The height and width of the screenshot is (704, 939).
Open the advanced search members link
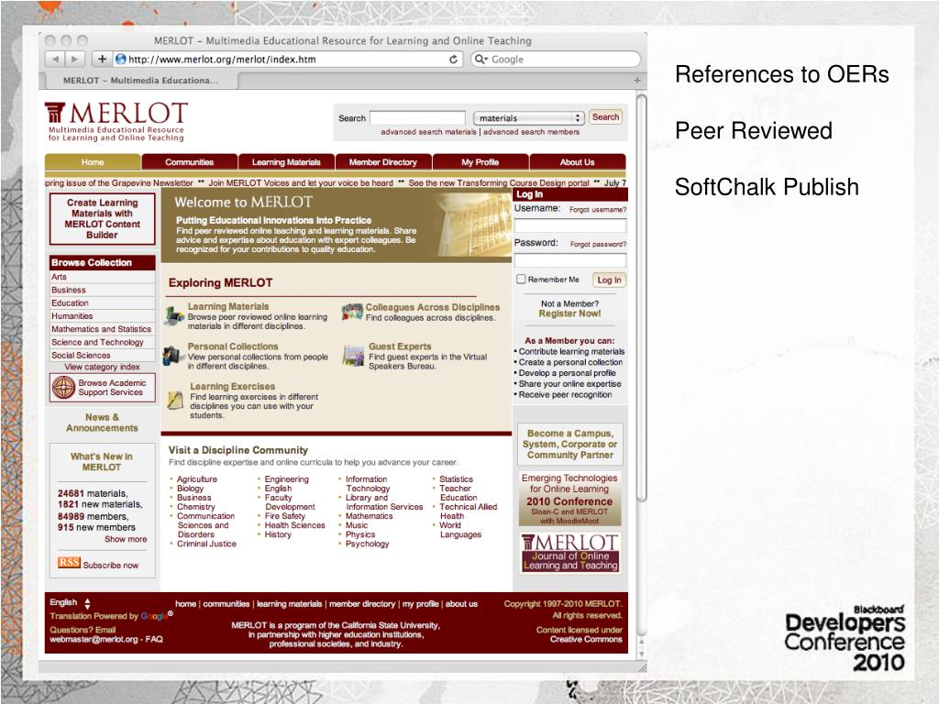pos(531,132)
